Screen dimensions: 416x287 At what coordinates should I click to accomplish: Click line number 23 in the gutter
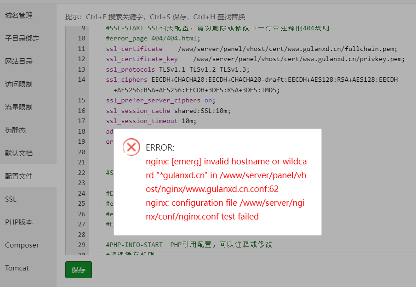81,183
